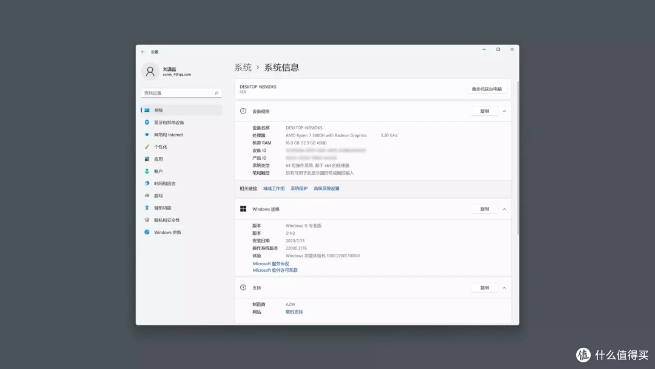Click the 设备规格 info circle icon
The image size is (655, 369).
tap(243, 111)
